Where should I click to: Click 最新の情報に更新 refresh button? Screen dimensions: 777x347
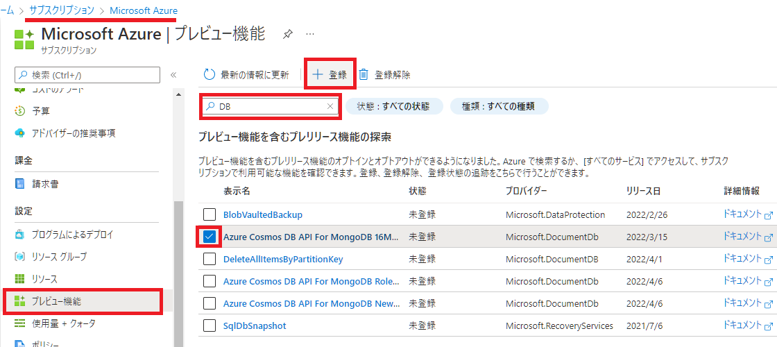(x=246, y=75)
